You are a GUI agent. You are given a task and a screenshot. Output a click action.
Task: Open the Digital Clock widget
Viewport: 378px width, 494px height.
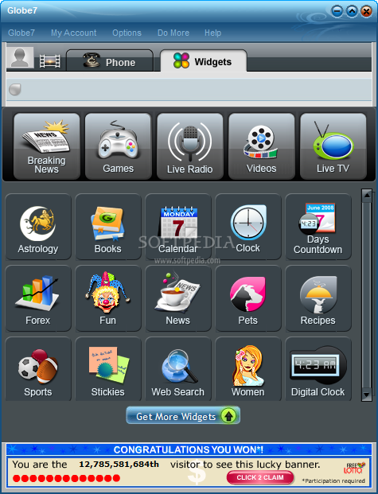[318, 369]
